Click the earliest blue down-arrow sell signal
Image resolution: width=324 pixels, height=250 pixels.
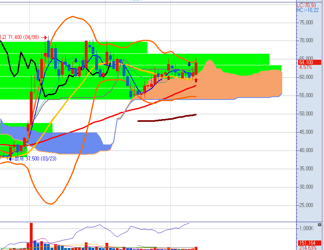pyautogui.click(x=76, y=61)
